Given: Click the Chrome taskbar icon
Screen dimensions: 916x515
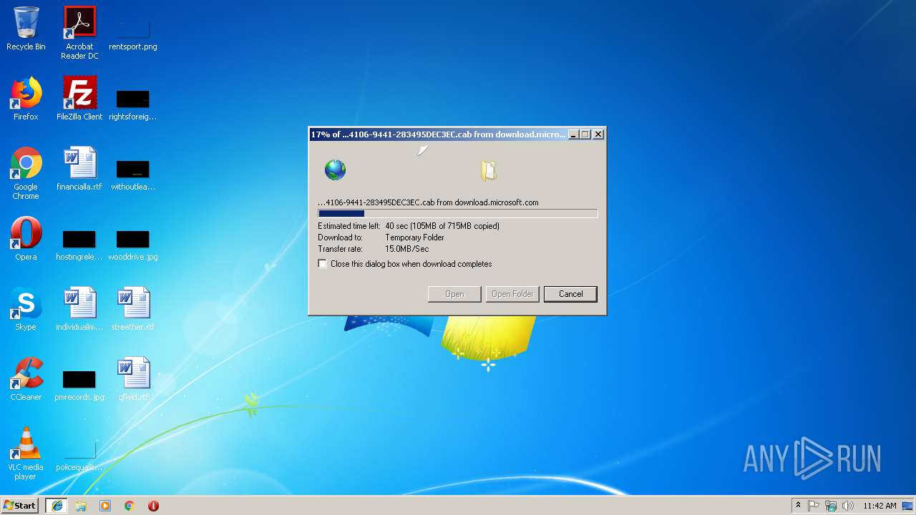Looking at the screenshot, I should pos(130,506).
